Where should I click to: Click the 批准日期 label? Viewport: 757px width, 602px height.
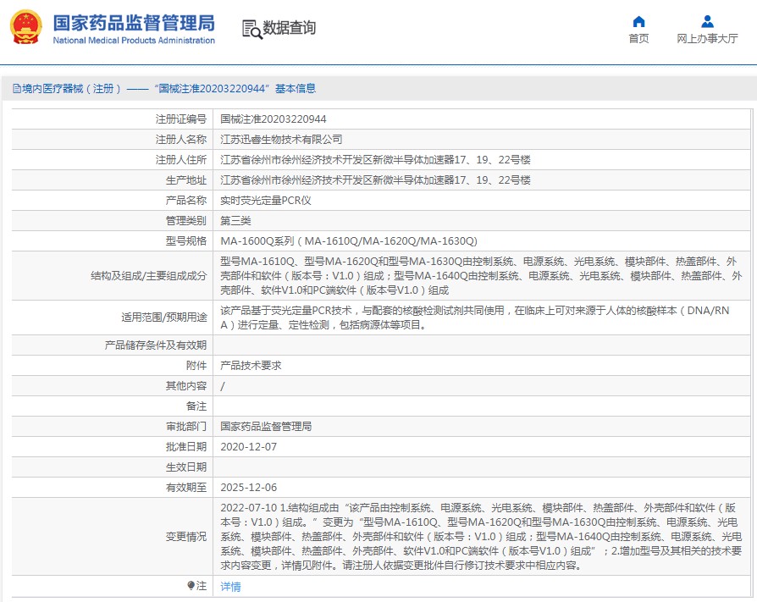[186, 447]
